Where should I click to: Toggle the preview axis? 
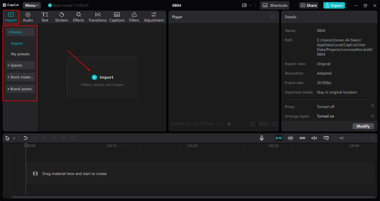(x=314, y=138)
